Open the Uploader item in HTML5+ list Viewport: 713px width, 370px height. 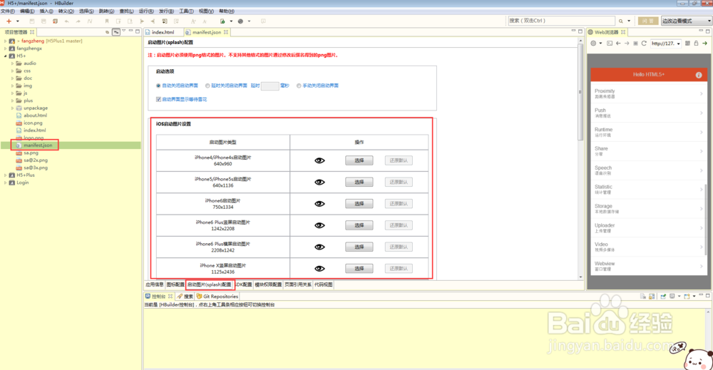point(649,227)
